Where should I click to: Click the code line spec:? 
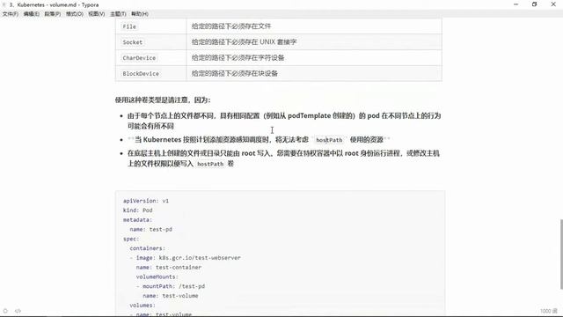131,239
